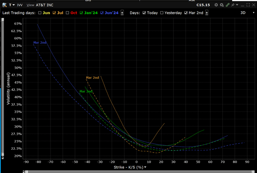The width and height of the screenshot is (257, 173).
Task: Click the auto-scale 'a' icon left of horizontal scrollbar
Action: coord(24,172)
